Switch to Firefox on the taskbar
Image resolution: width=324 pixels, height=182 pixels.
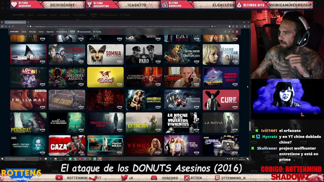point(99,159)
